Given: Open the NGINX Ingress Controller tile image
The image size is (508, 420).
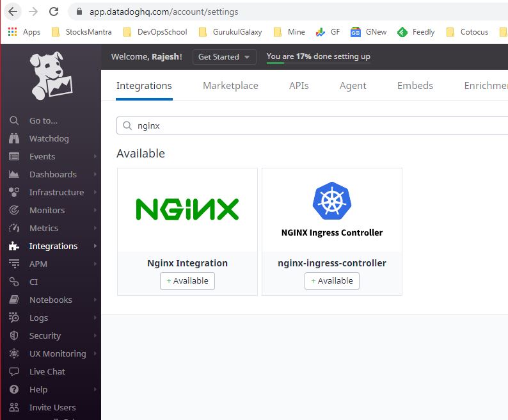Looking at the screenshot, I should point(332,210).
